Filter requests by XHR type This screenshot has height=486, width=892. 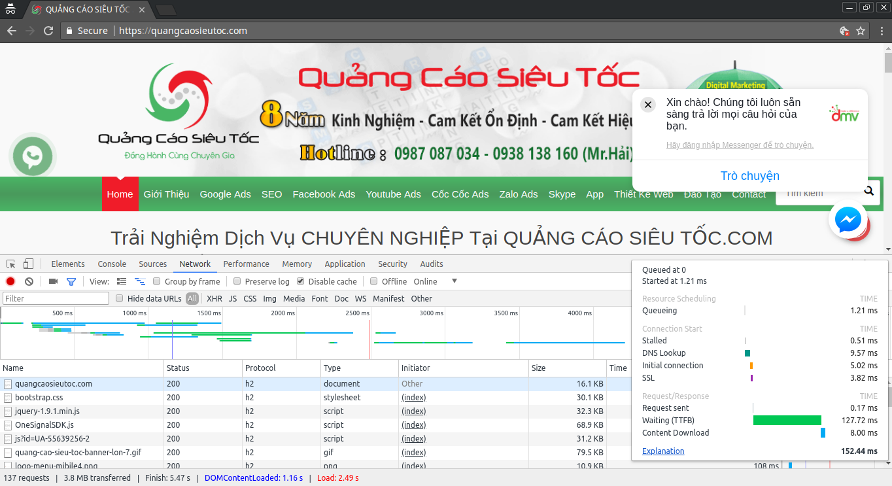[214, 298]
